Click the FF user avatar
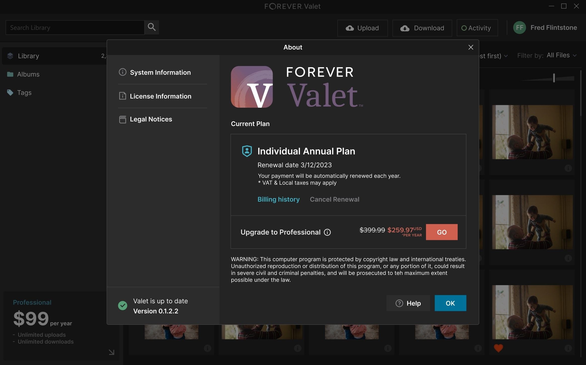This screenshot has width=586, height=365. 520,28
